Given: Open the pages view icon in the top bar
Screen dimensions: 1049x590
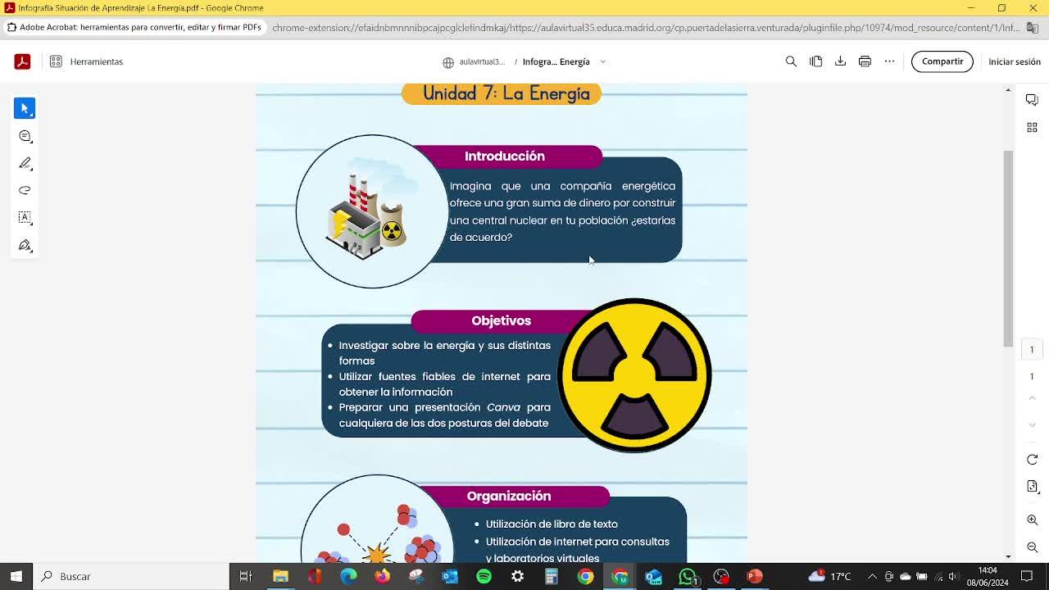Looking at the screenshot, I should coord(815,61).
